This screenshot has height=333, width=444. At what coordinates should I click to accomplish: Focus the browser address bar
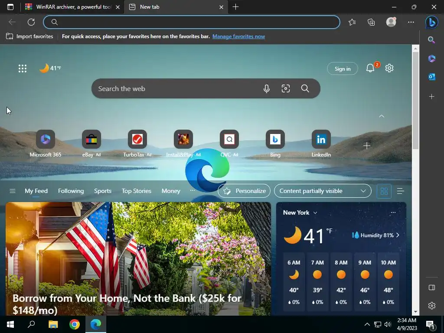click(x=192, y=22)
